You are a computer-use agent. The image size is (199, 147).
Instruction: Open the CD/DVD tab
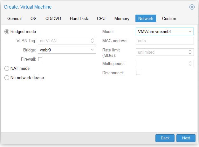53,18
